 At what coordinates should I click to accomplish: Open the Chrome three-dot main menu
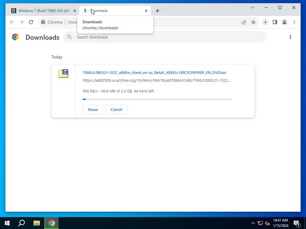coord(294,22)
